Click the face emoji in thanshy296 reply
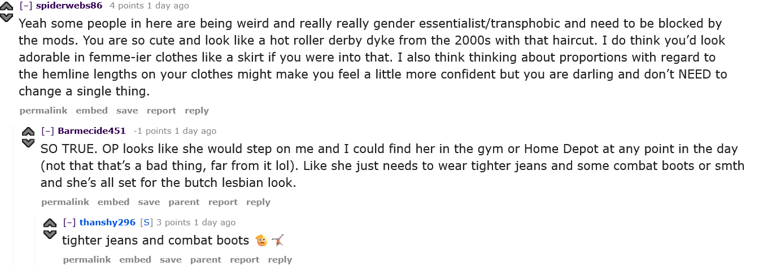This screenshot has height=266, width=763. 261,241
